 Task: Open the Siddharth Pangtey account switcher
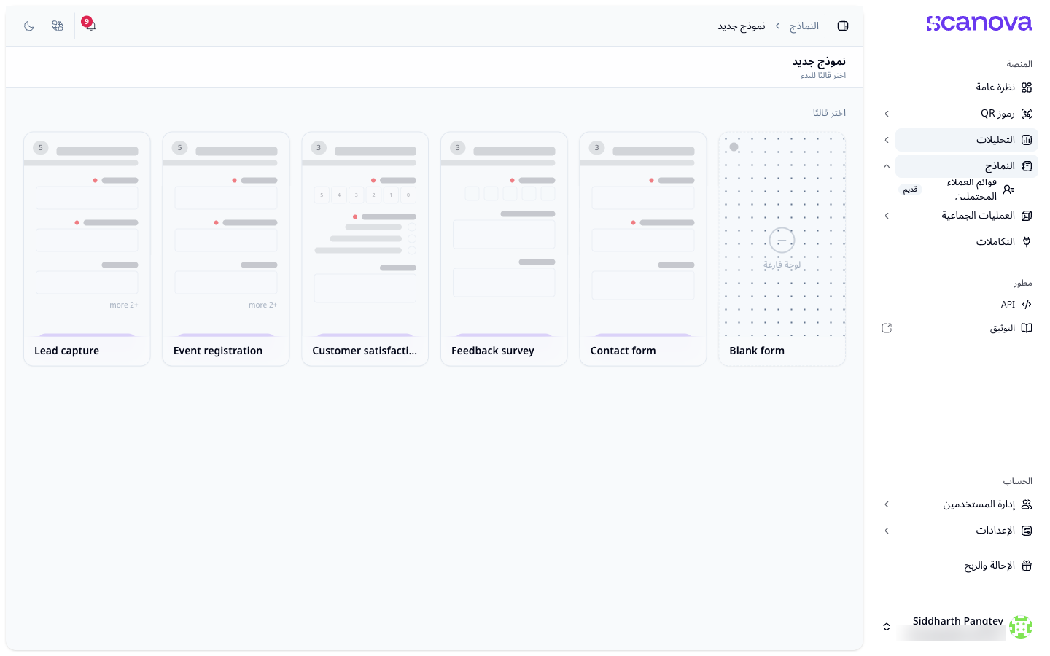(957, 627)
